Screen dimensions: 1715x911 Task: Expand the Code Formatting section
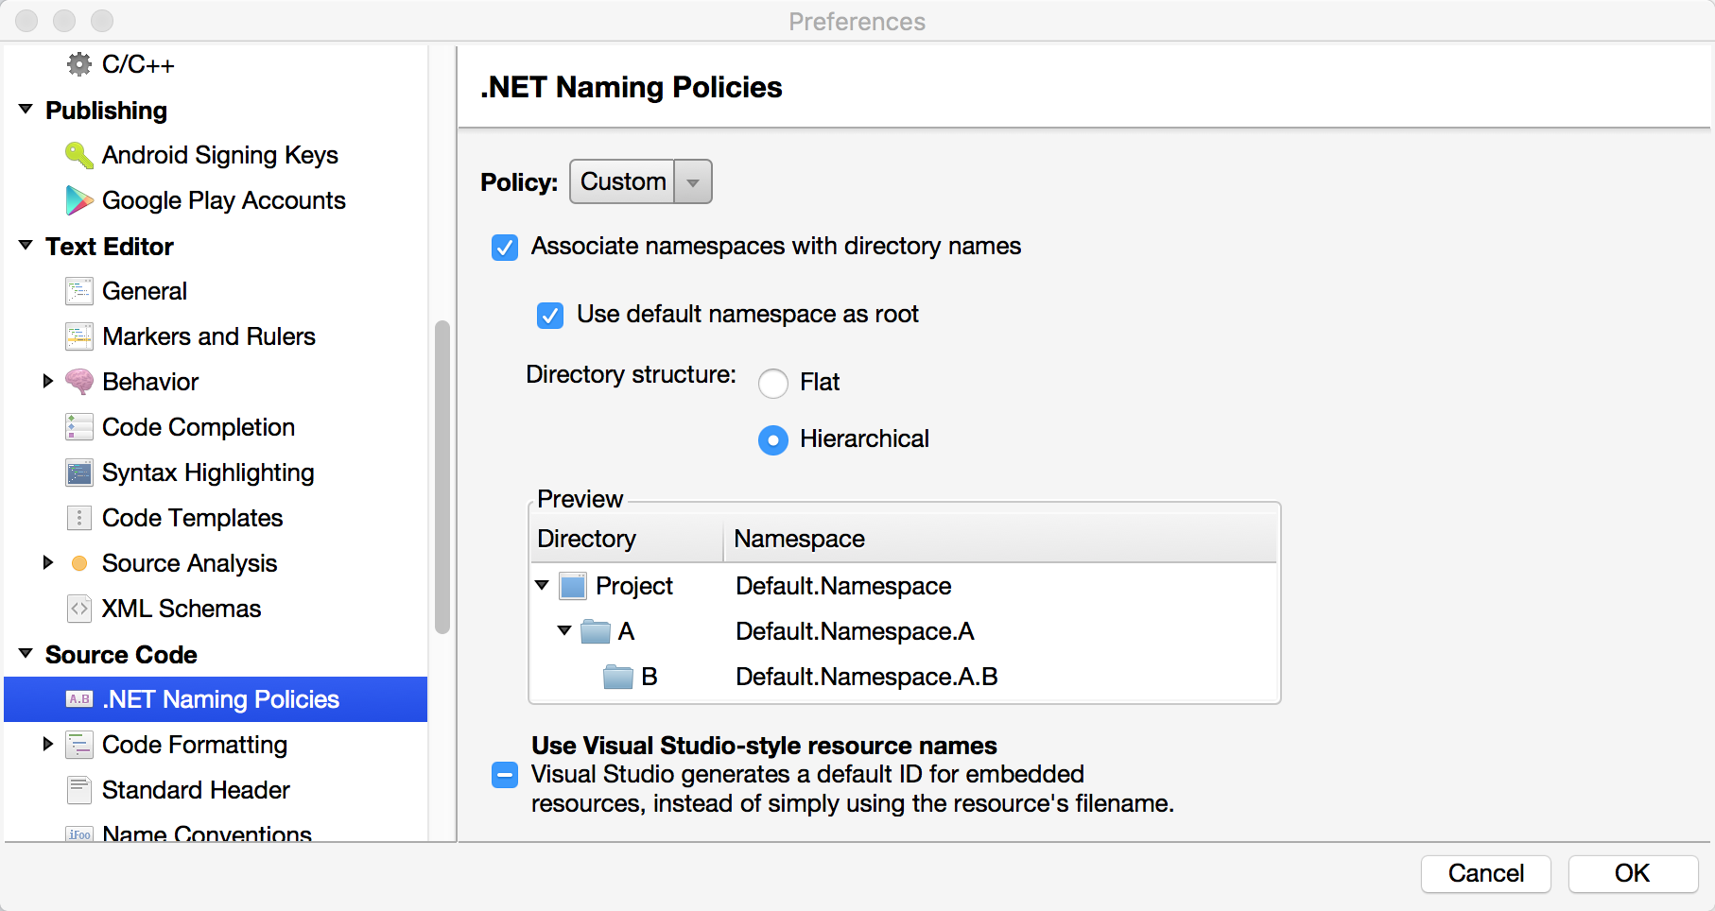[x=48, y=745]
